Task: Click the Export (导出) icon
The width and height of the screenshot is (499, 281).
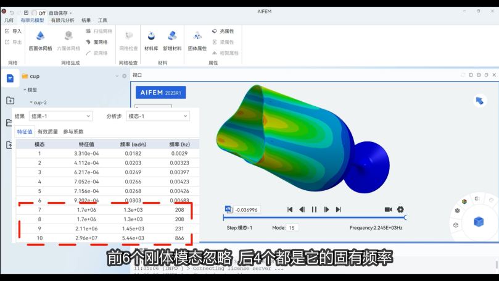Action: pos(7,42)
